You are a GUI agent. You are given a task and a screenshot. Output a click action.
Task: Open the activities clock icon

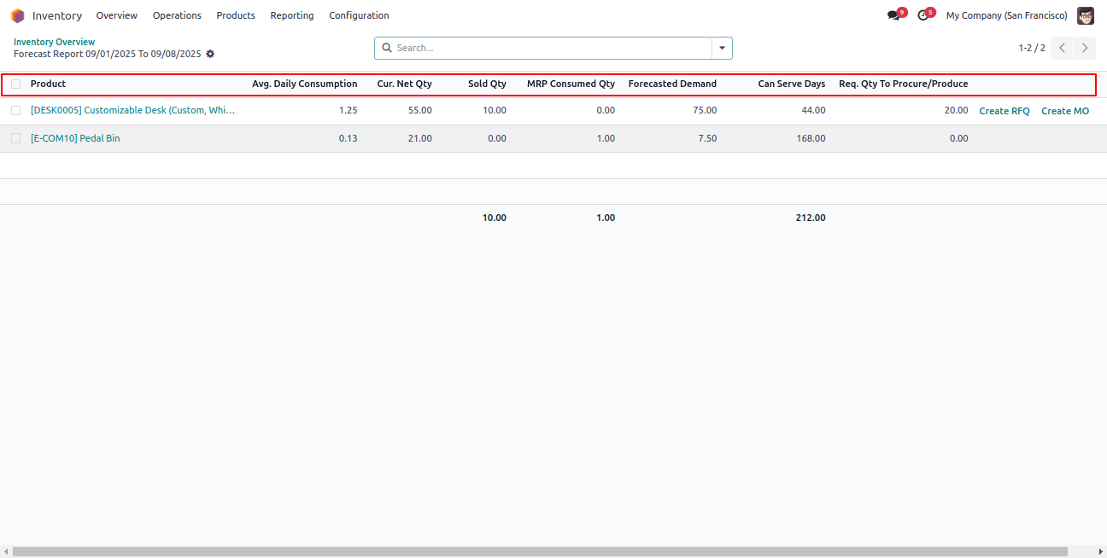tap(922, 15)
